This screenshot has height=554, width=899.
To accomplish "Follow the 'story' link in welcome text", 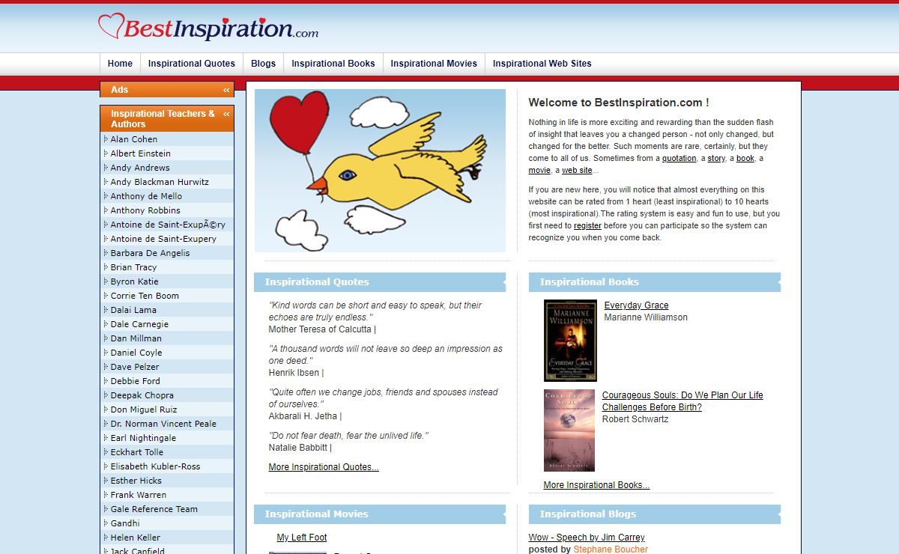I will point(716,159).
